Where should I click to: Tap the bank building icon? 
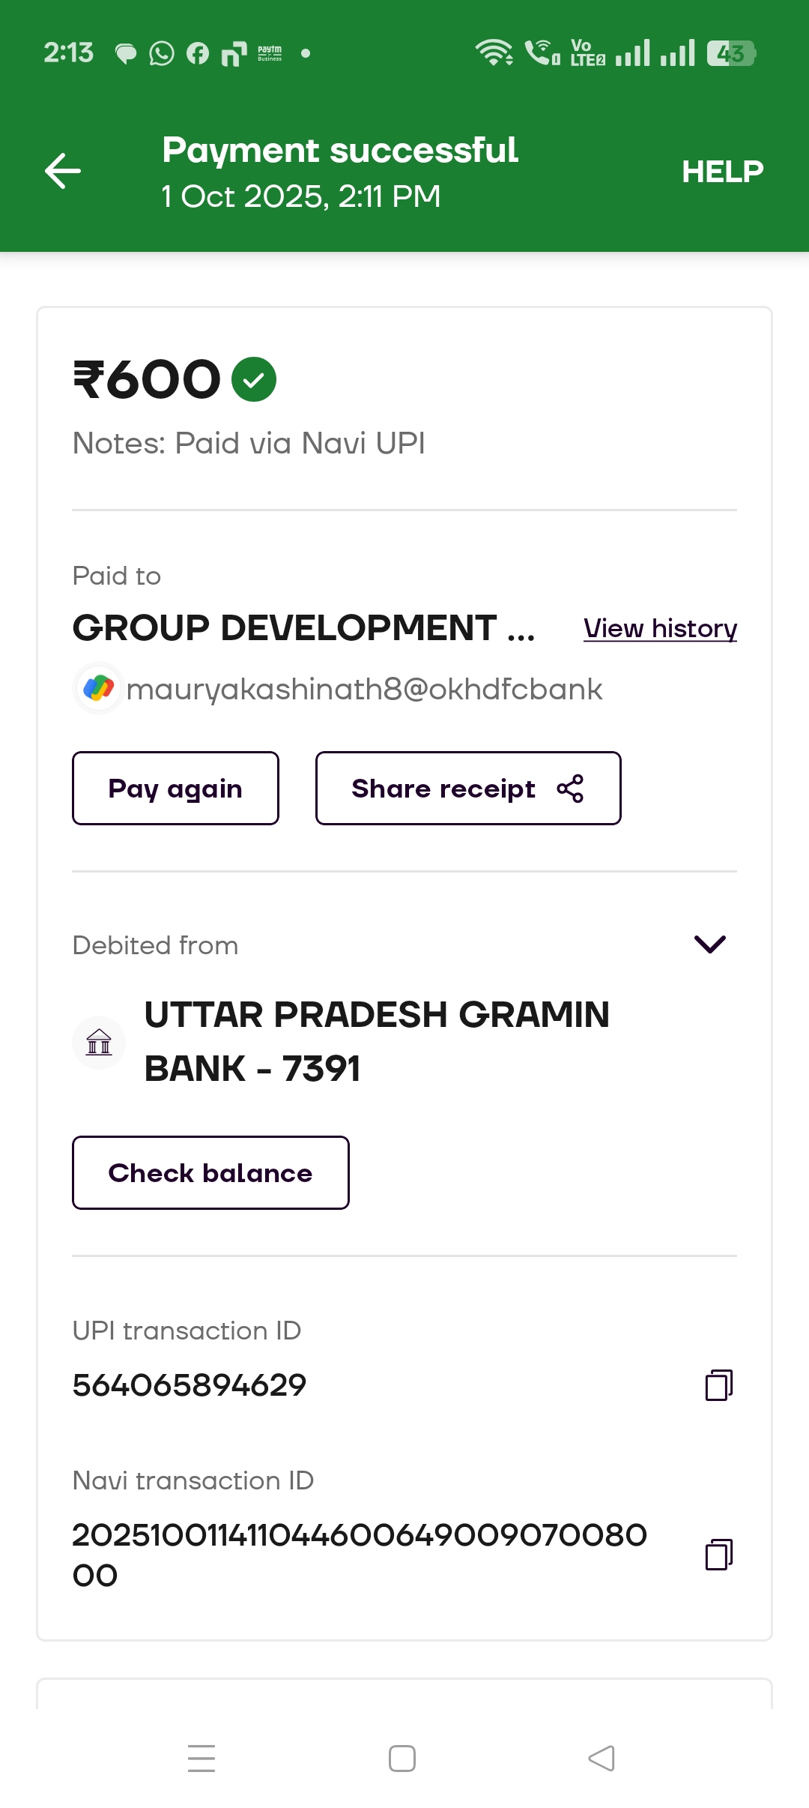pyautogui.click(x=99, y=1042)
